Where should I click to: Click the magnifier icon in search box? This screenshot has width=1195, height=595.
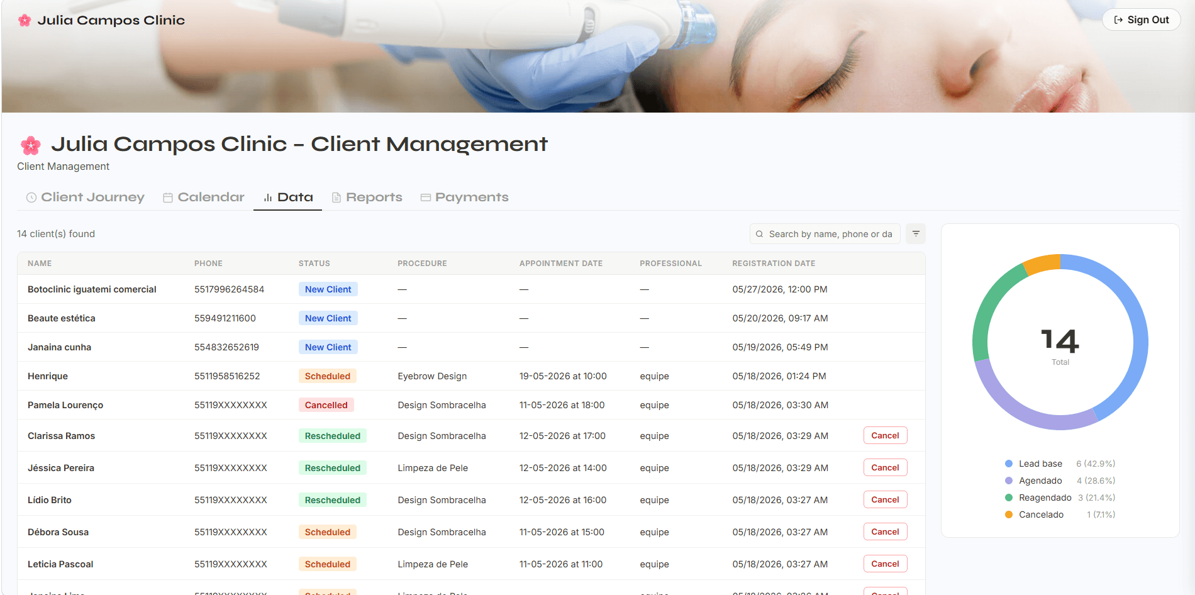(x=759, y=234)
